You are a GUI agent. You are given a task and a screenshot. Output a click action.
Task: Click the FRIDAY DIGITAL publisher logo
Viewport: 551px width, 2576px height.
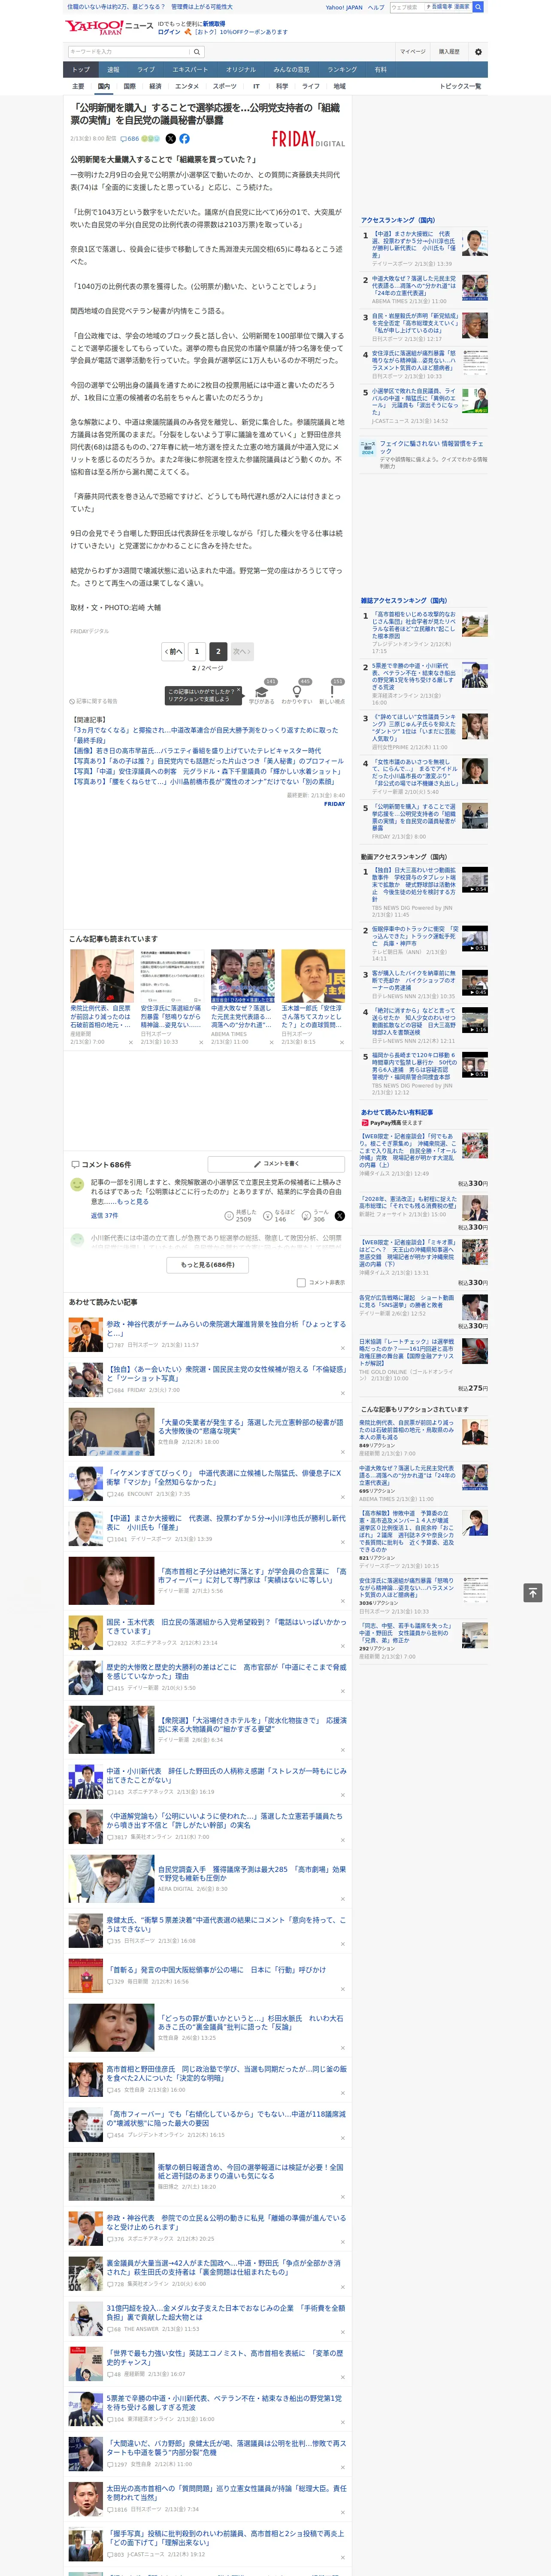tap(308, 140)
